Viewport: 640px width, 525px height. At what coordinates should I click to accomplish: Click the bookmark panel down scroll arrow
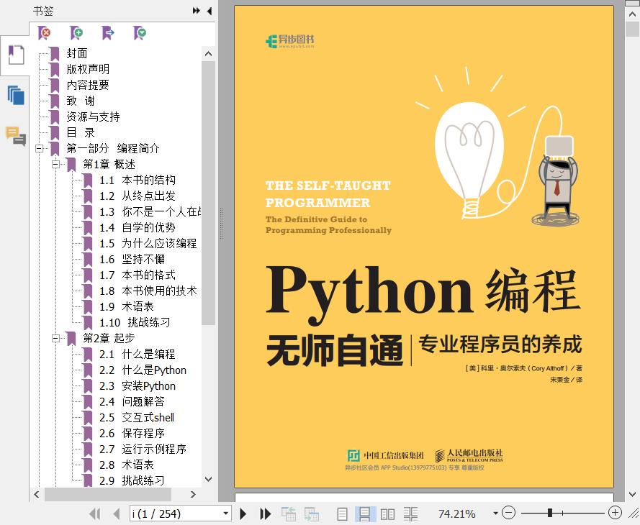208,479
